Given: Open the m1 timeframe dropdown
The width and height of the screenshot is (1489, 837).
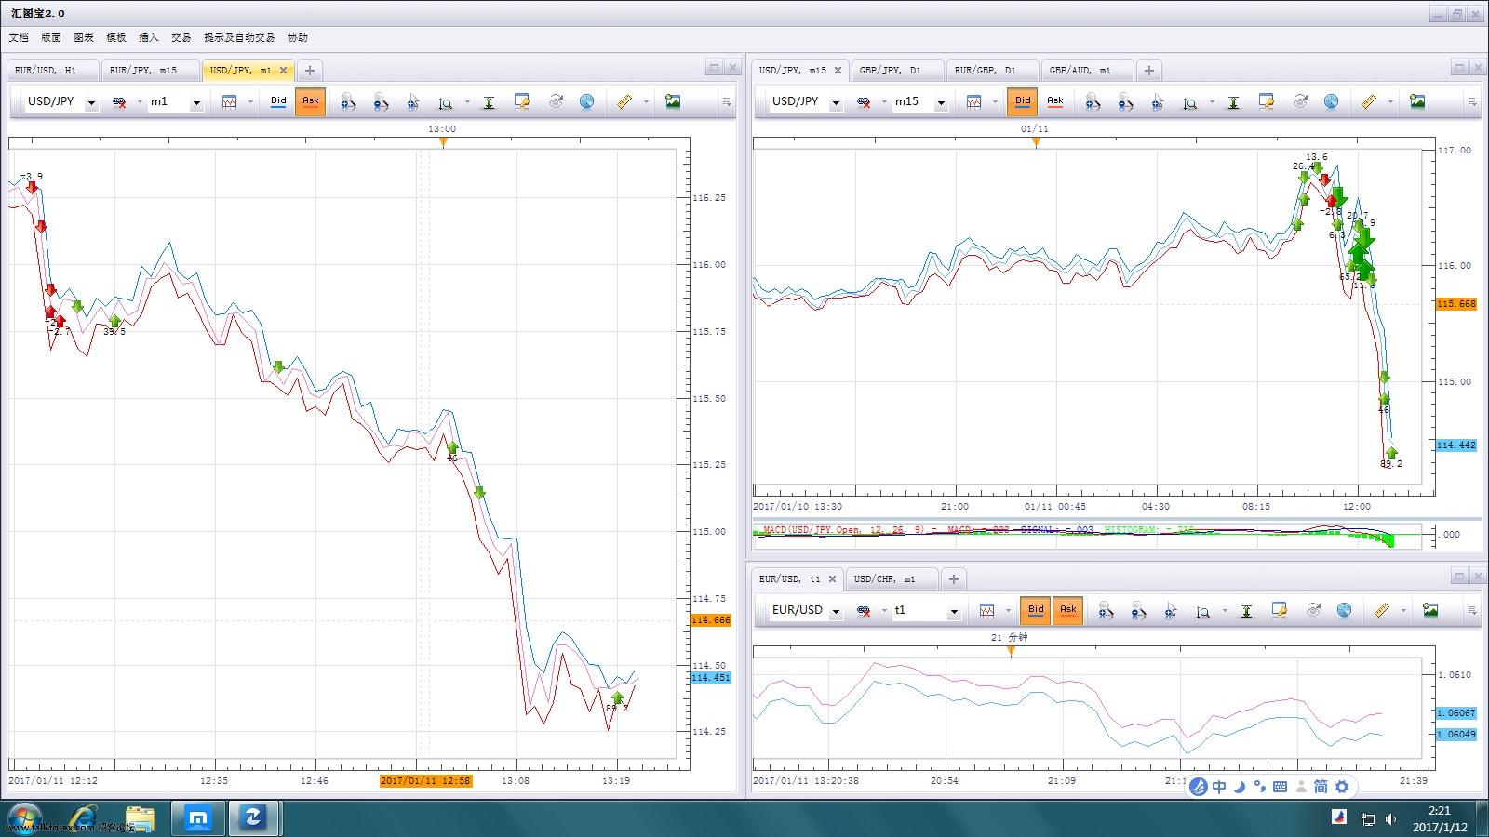Looking at the screenshot, I should 196,102.
